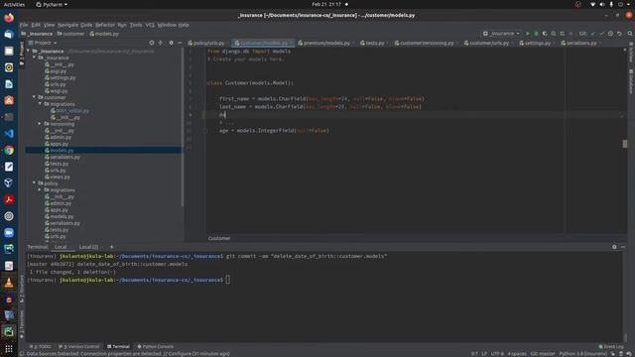This screenshot has width=635, height=357.
Task: Toggle the Terminal tool window button
Action: point(118,346)
